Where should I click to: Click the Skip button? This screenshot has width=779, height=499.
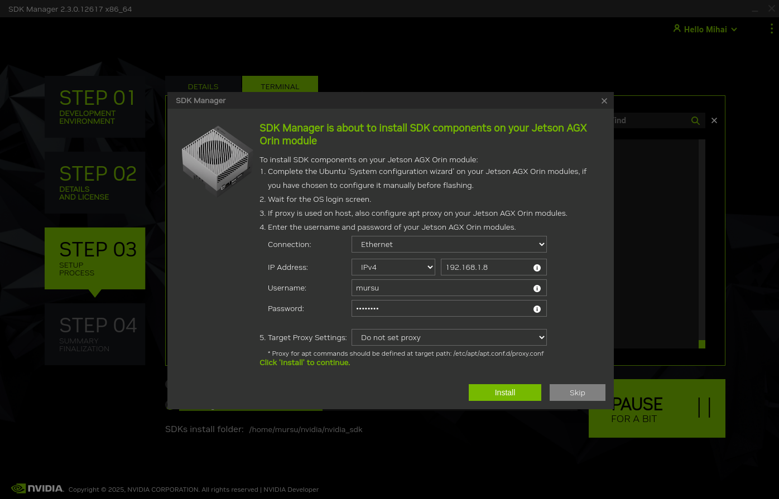pyautogui.click(x=577, y=393)
